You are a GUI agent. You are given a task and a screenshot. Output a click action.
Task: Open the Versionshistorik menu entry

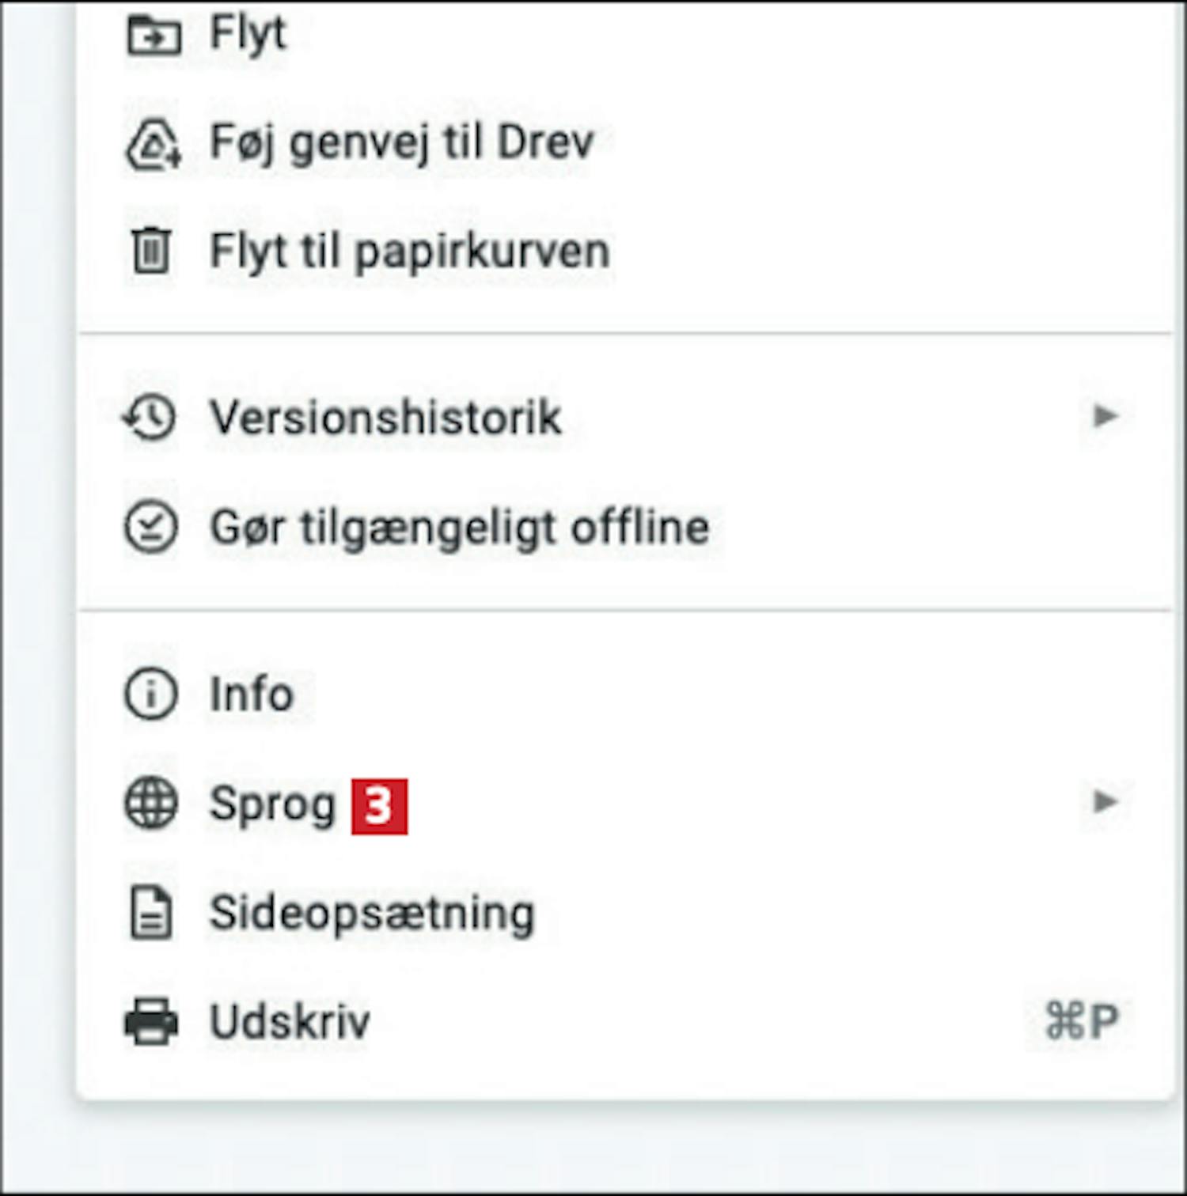click(x=624, y=417)
